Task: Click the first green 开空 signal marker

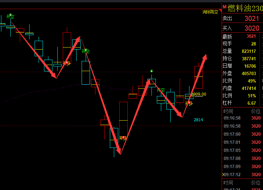Action: point(10,17)
